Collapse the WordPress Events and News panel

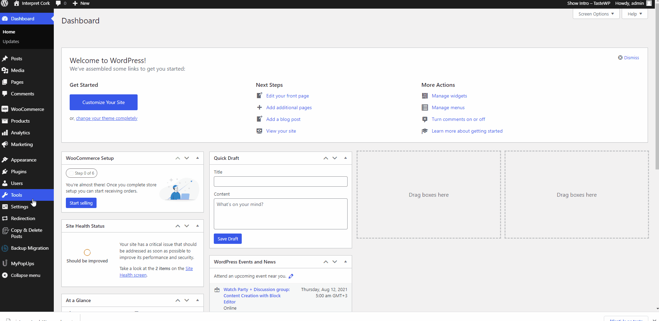coord(345,261)
